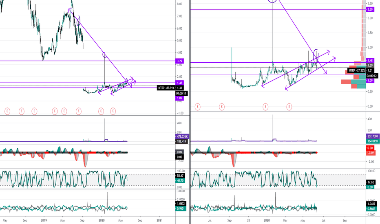The image size is (380, 224).
Task: Click the -1.00 price axis label
Action: tap(179, 113)
